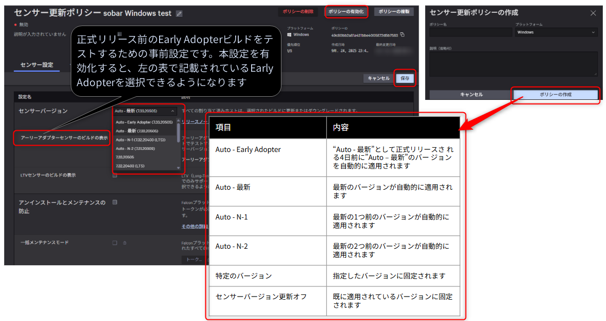Toggle the 一括メンテナンスモード checkbox
606x321 pixels.
pyautogui.click(x=114, y=243)
